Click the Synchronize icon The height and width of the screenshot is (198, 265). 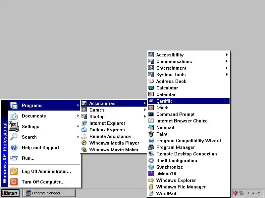[x=151, y=167]
